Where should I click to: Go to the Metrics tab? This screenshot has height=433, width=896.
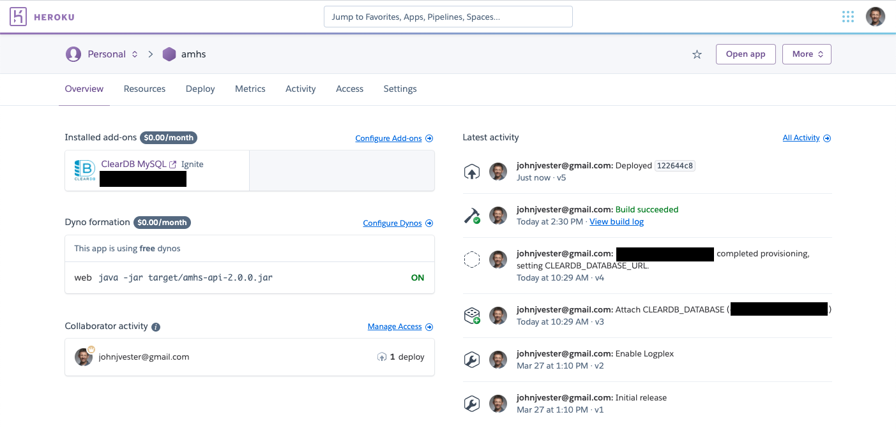(x=250, y=89)
